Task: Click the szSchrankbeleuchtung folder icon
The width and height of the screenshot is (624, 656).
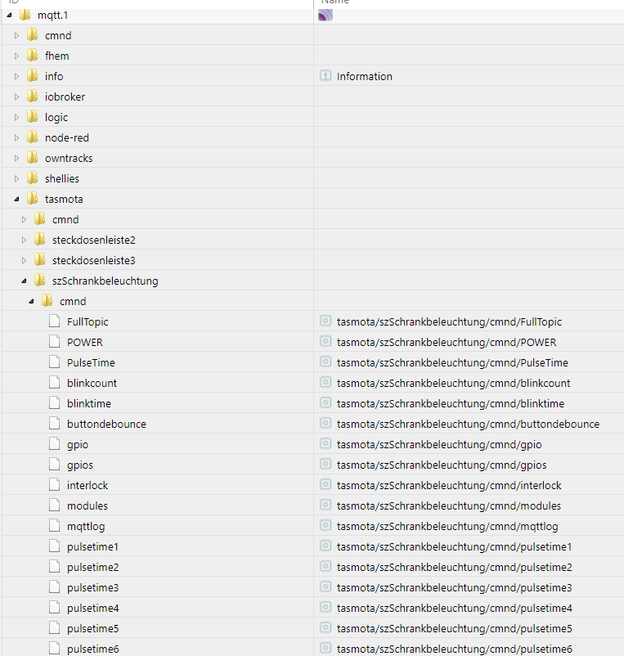Action: [x=40, y=281]
